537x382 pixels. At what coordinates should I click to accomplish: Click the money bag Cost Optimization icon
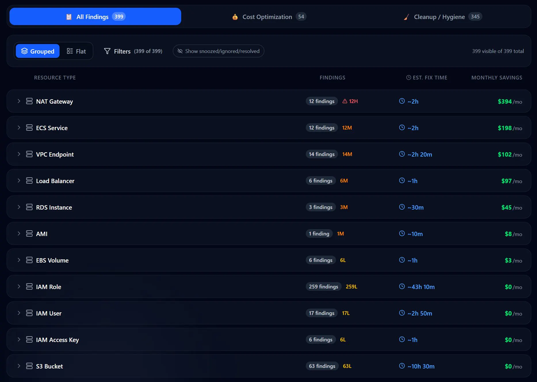(235, 17)
